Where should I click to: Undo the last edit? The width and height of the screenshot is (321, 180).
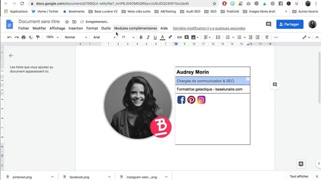click(x=10, y=37)
